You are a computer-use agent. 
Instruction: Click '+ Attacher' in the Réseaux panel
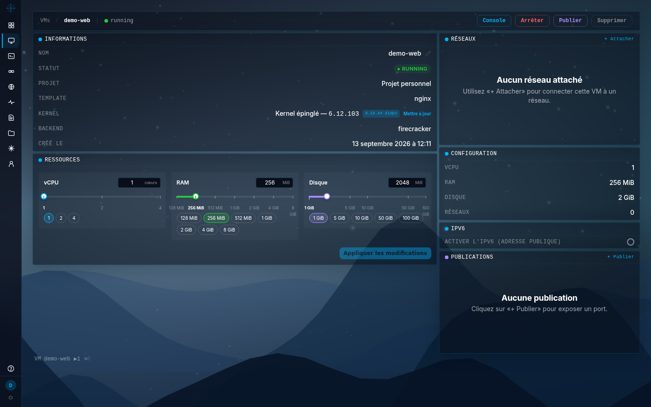point(619,39)
